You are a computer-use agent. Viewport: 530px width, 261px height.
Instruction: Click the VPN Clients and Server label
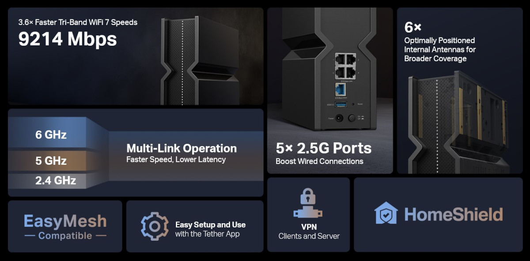(x=309, y=231)
